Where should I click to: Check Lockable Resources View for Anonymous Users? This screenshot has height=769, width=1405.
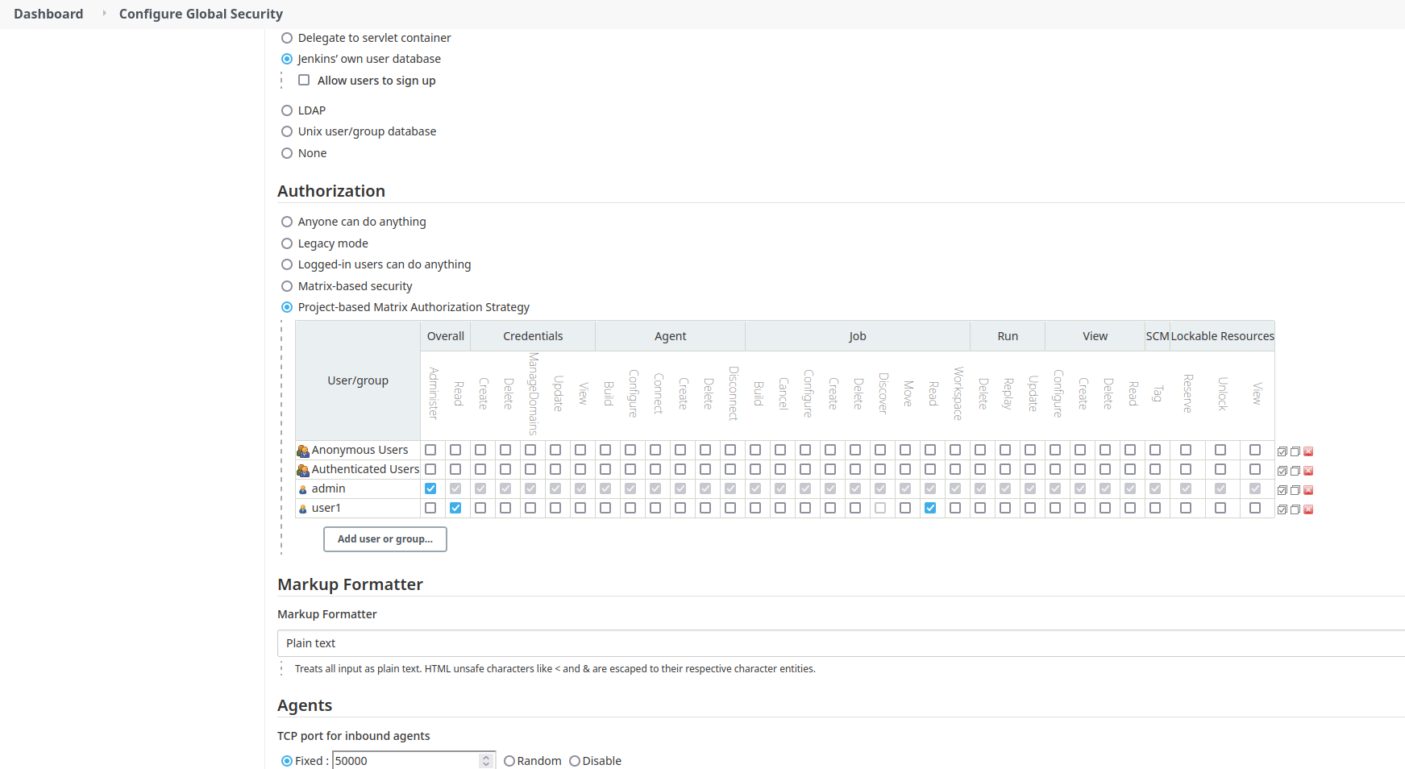(1255, 450)
